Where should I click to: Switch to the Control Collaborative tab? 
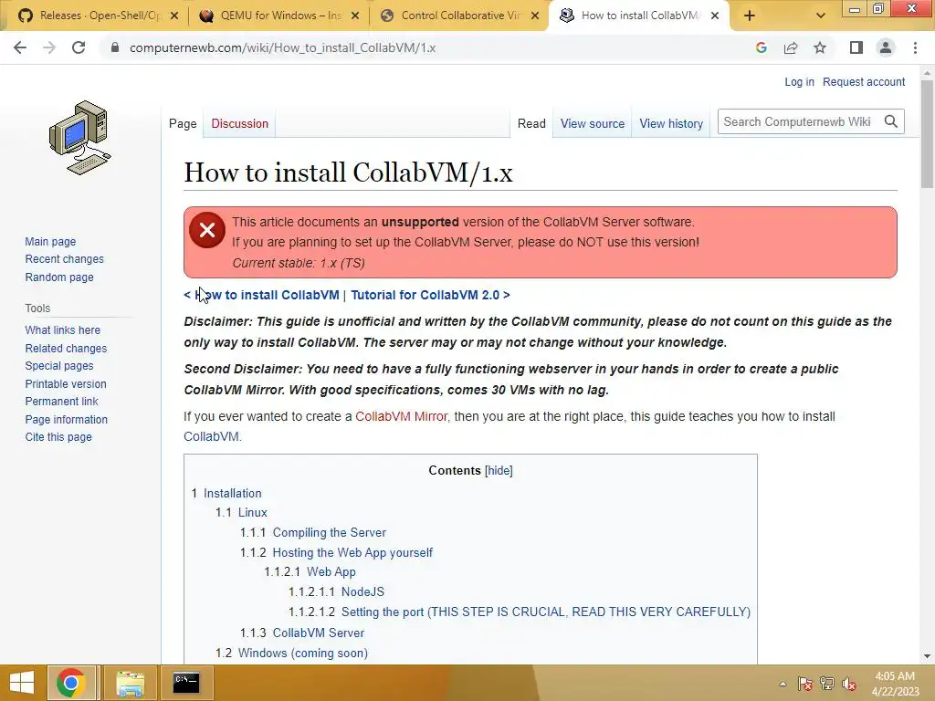(461, 16)
